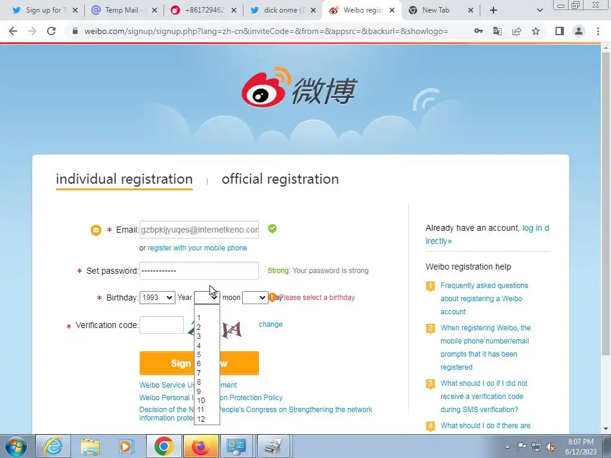This screenshot has width=611, height=458.
Task: Click the orange Sign up now button
Action: (199, 363)
